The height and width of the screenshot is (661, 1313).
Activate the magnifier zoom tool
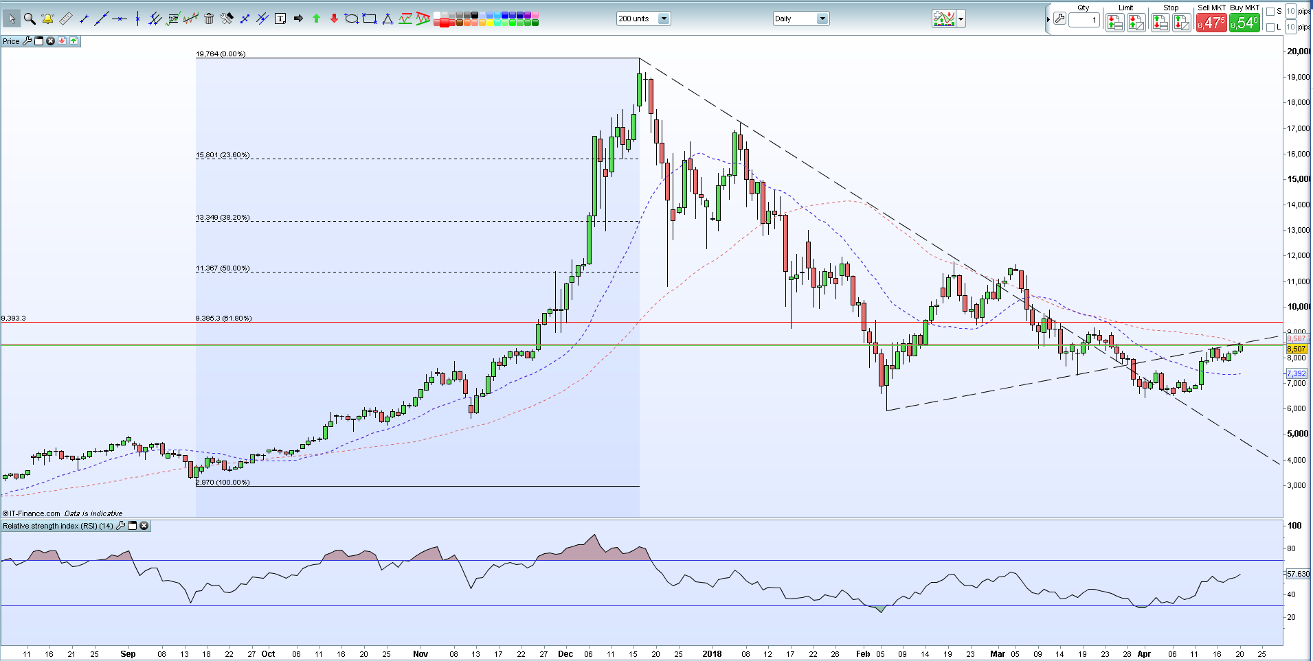tap(30, 19)
